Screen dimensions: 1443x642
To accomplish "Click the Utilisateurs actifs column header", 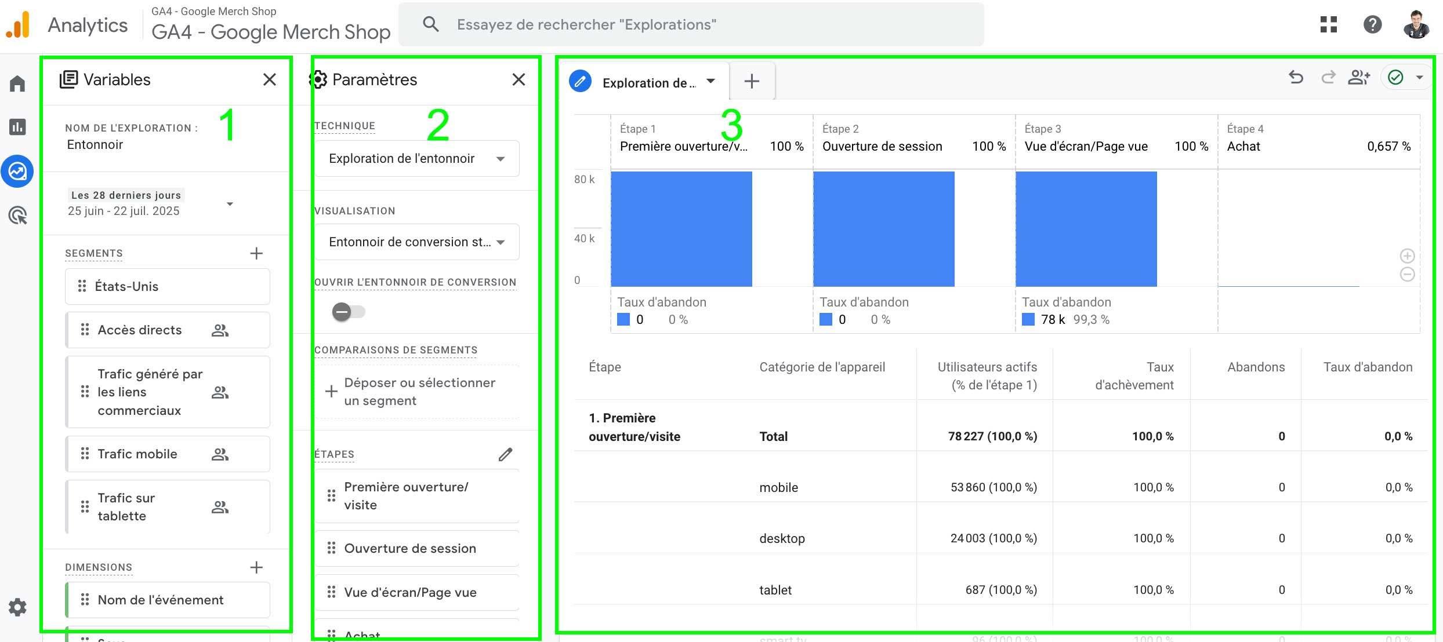I will 987,376.
